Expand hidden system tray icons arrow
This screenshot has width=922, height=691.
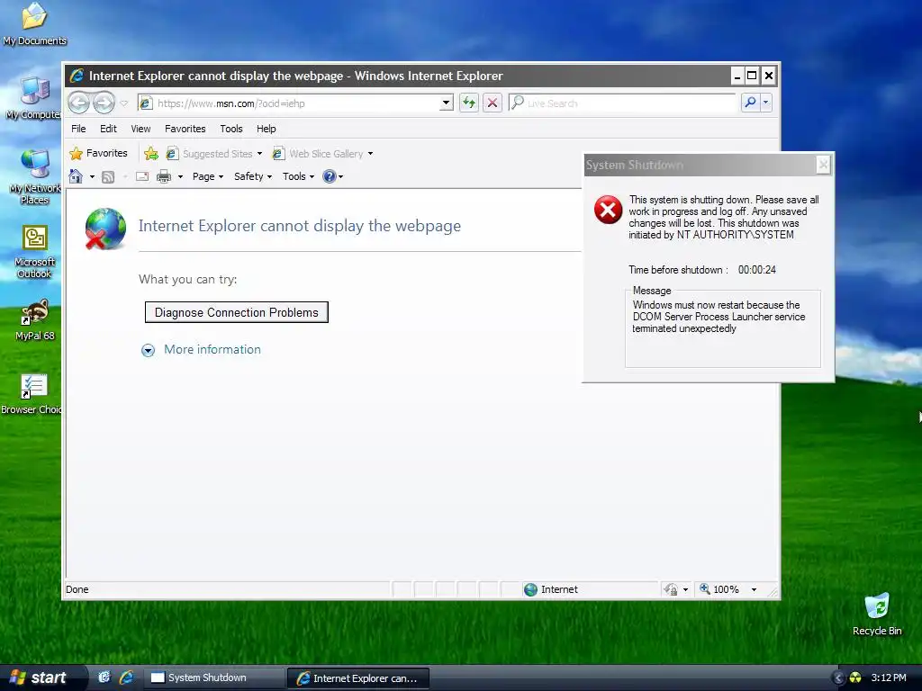[x=838, y=678]
